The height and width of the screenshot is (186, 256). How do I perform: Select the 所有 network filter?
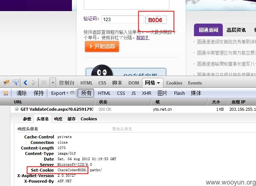(x=86, y=93)
